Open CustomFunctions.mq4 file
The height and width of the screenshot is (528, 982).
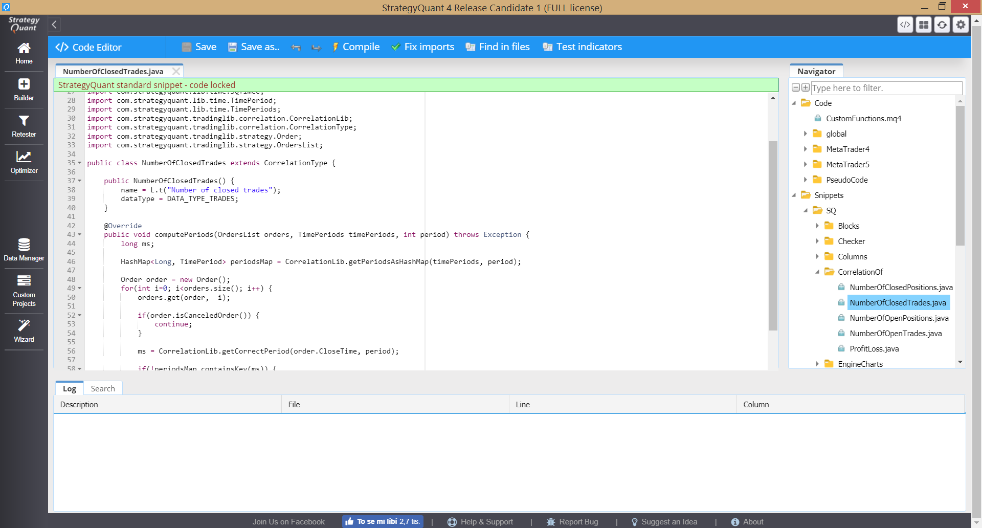(x=863, y=118)
